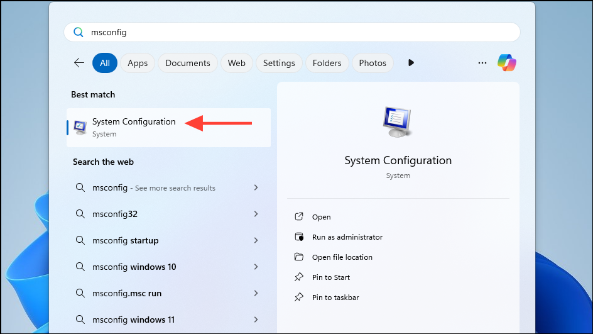Click the System Configuration title in preview pane
Image resolution: width=593 pixels, height=334 pixels.
click(x=398, y=160)
